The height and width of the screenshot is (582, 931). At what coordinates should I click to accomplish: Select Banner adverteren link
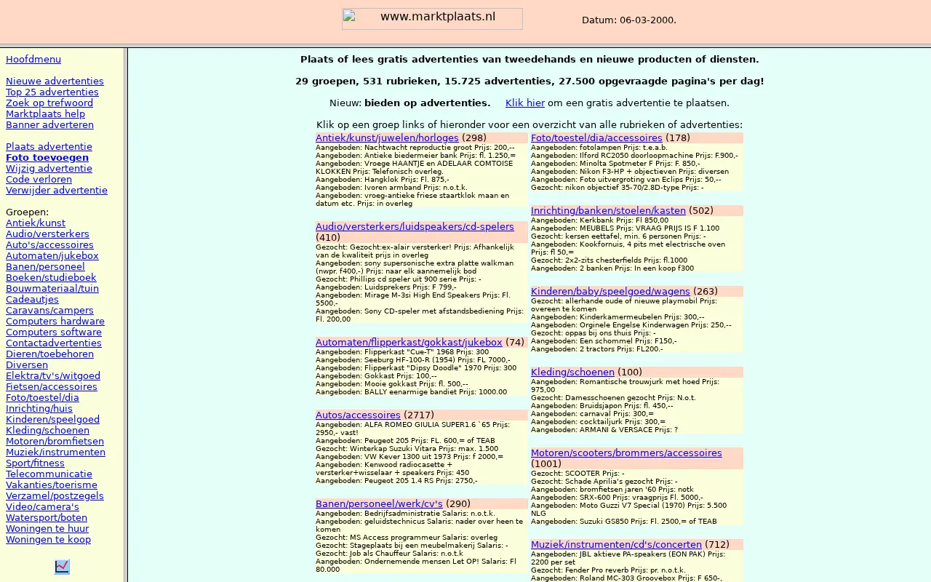pos(49,124)
